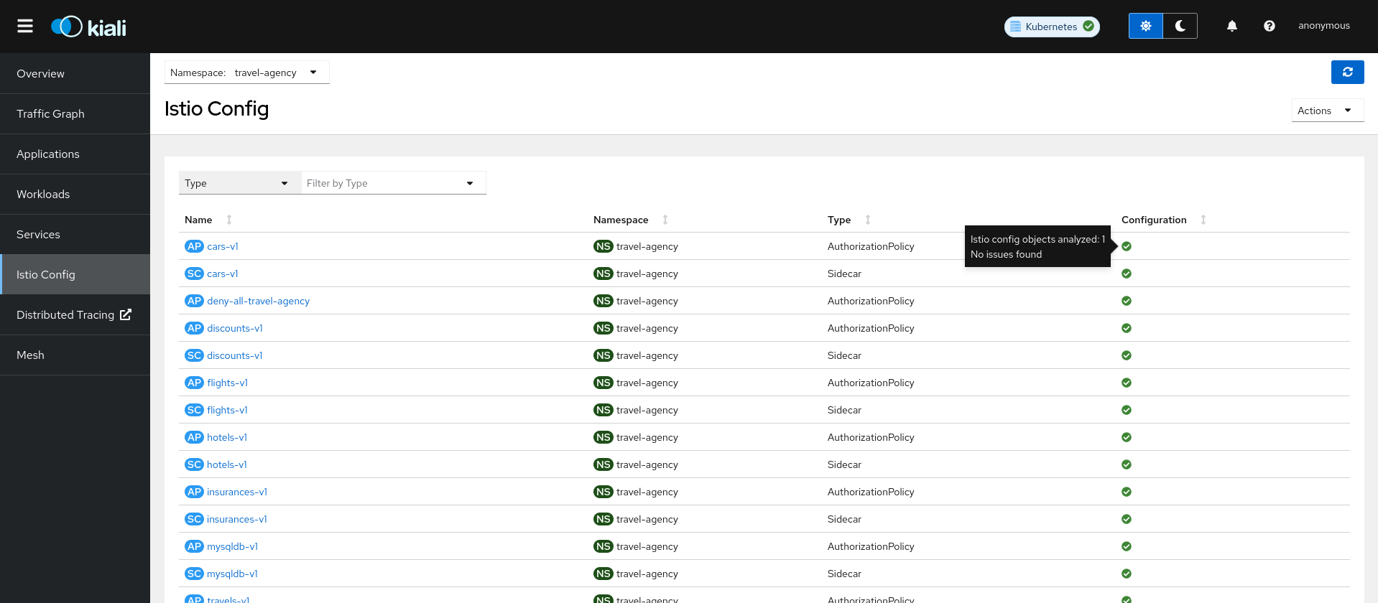Switch to dark theme
1378x603 pixels.
coord(1180,26)
